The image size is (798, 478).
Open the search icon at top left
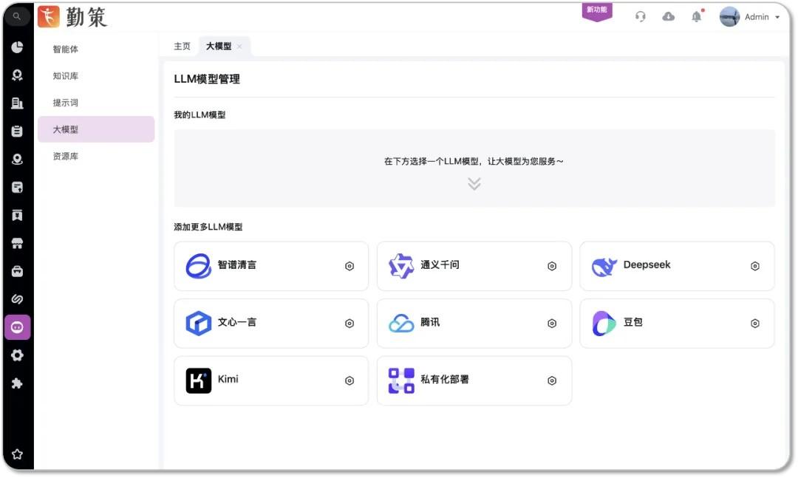(x=16, y=16)
